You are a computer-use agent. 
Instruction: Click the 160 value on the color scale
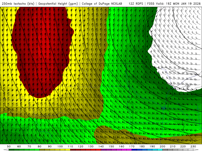pos(122,146)
